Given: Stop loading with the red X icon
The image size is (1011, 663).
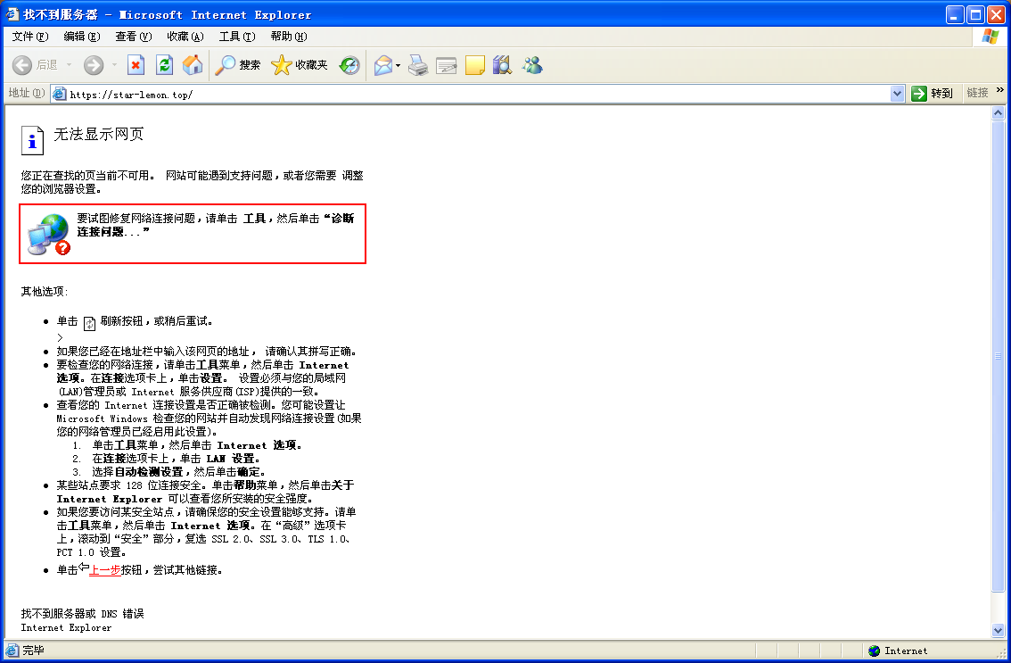Looking at the screenshot, I should (136, 65).
